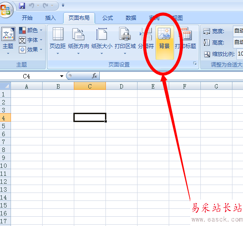Expand the 纸张方向 dropdown arrow
Image resolution: width=243 pixels, height=226 pixels.
tap(78, 54)
